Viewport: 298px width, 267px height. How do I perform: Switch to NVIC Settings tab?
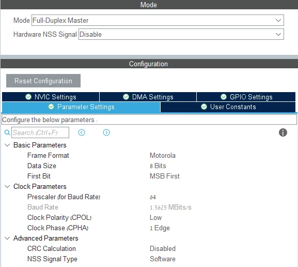pyautogui.click(x=51, y=97)
